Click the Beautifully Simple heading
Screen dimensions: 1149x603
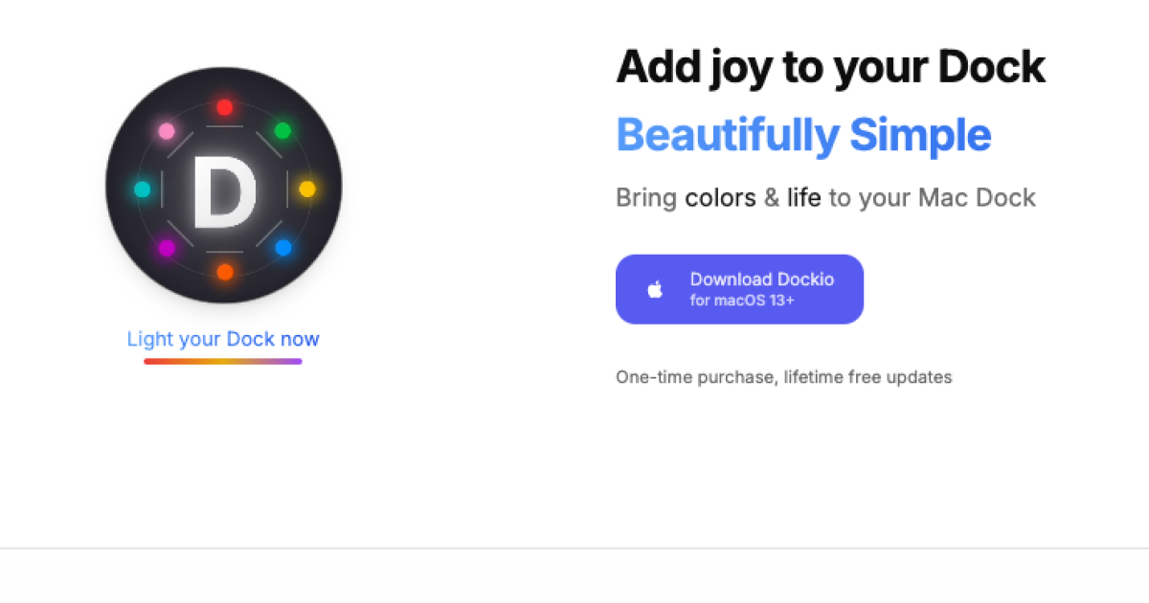pos(804,135)
